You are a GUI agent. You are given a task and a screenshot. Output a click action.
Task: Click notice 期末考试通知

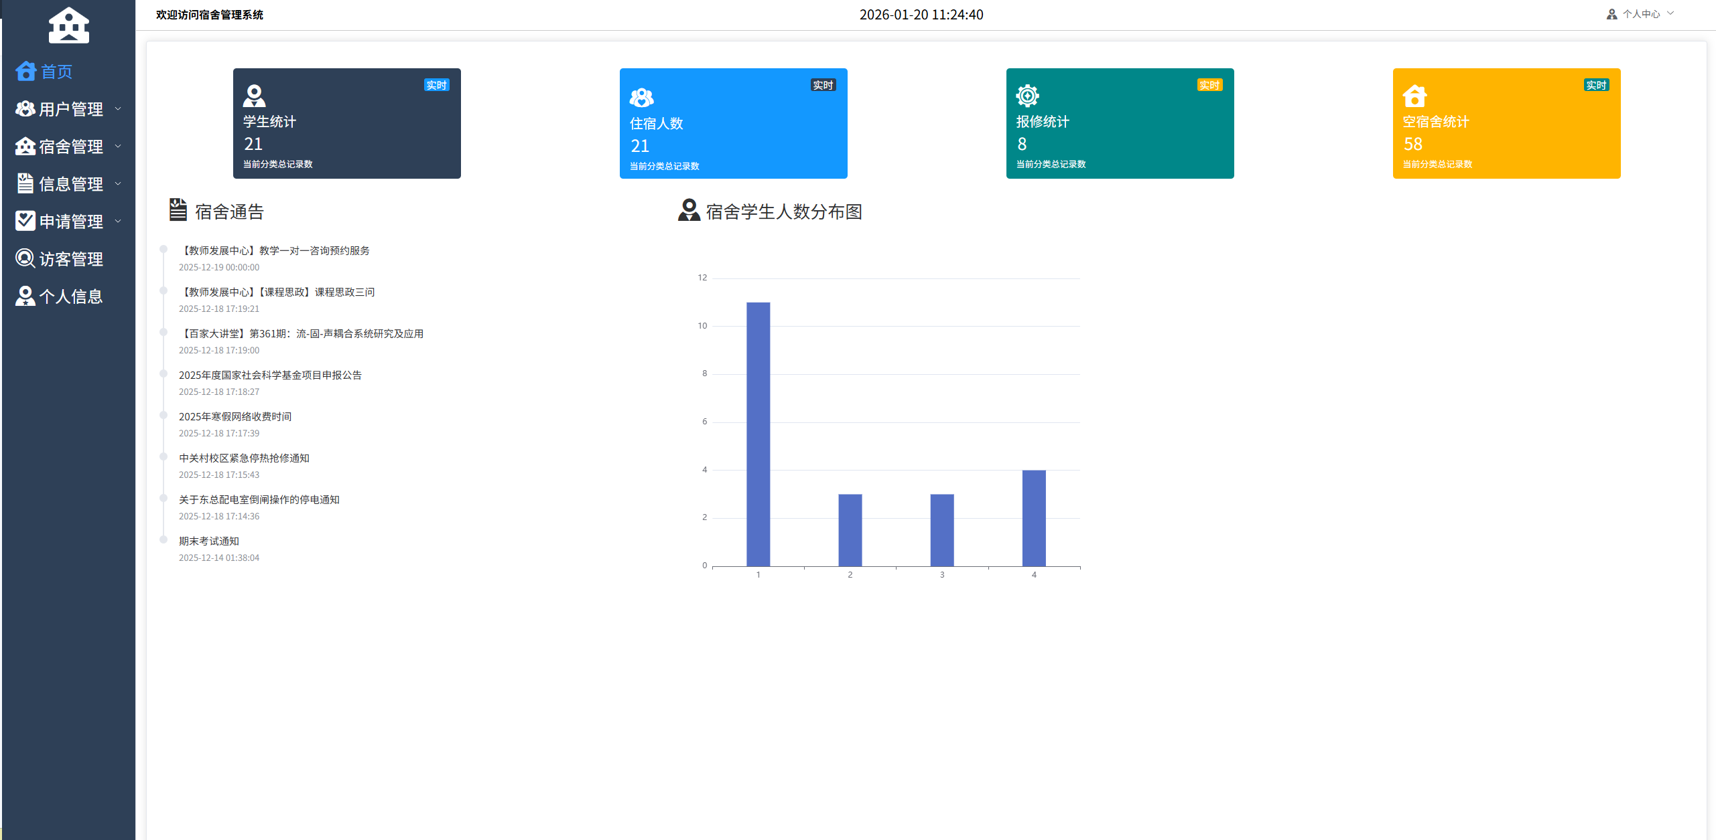pos(209,541)
